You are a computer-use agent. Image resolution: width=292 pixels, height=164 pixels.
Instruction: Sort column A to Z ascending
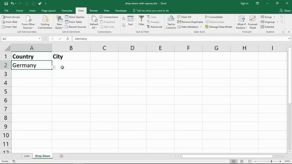[124, 18]
